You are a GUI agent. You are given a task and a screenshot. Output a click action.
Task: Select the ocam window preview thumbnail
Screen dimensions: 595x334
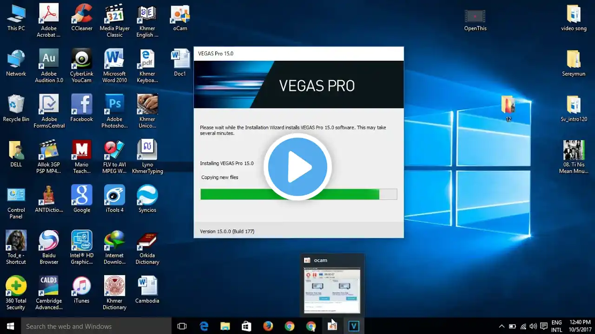tap(332, 290)
